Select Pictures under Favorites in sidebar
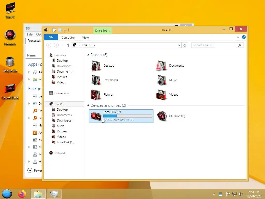 pyautogui.click(x=59, y=77)
